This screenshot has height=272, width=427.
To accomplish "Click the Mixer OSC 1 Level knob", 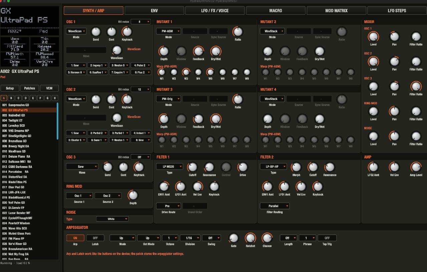I will 373,37.
